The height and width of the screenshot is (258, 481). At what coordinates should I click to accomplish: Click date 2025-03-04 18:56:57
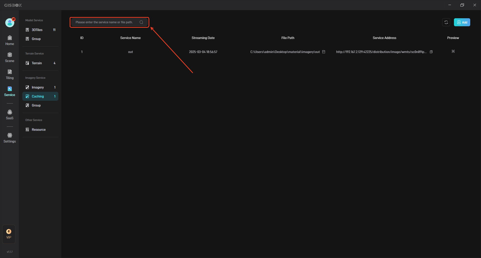(203, 52)
